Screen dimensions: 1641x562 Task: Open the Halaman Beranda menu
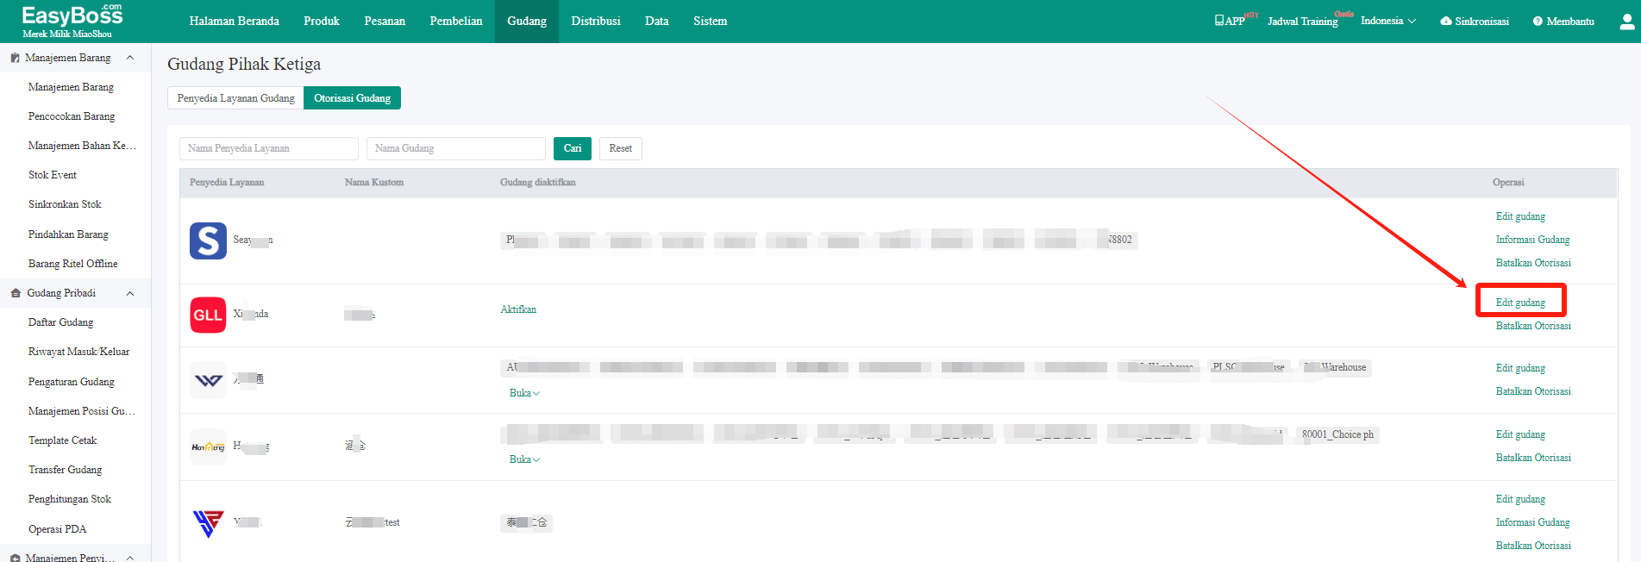tap(235, 22)
